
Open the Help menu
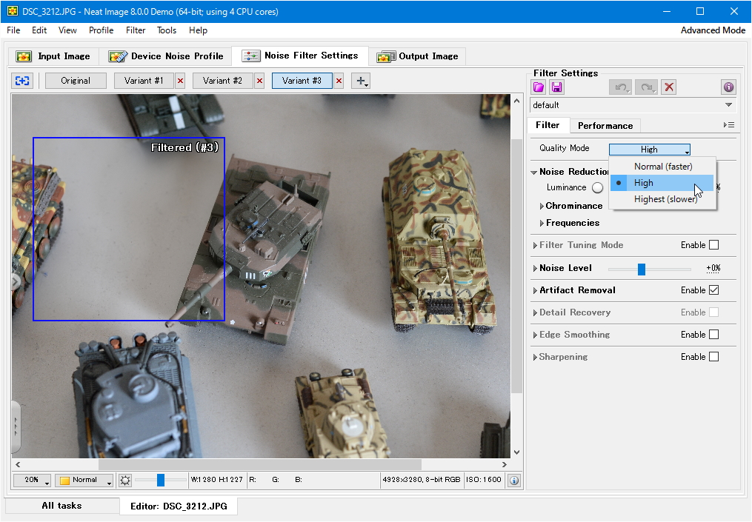[x=198, y=30]
